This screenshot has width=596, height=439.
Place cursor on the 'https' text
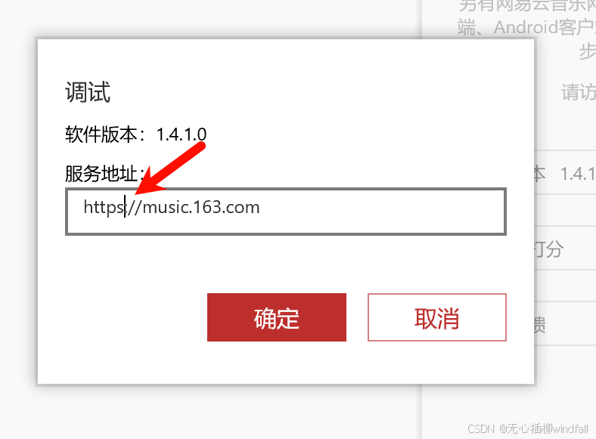point(104,207)
